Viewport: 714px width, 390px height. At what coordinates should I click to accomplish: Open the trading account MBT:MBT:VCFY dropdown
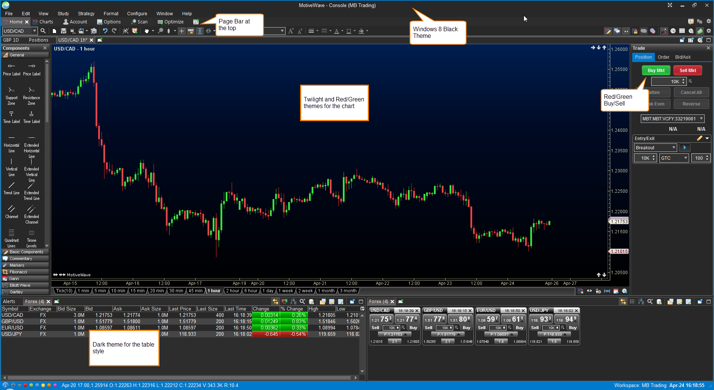coord(672,119)
